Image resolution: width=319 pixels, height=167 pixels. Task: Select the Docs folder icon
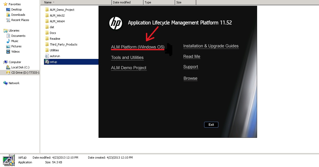tap(47, 33)
